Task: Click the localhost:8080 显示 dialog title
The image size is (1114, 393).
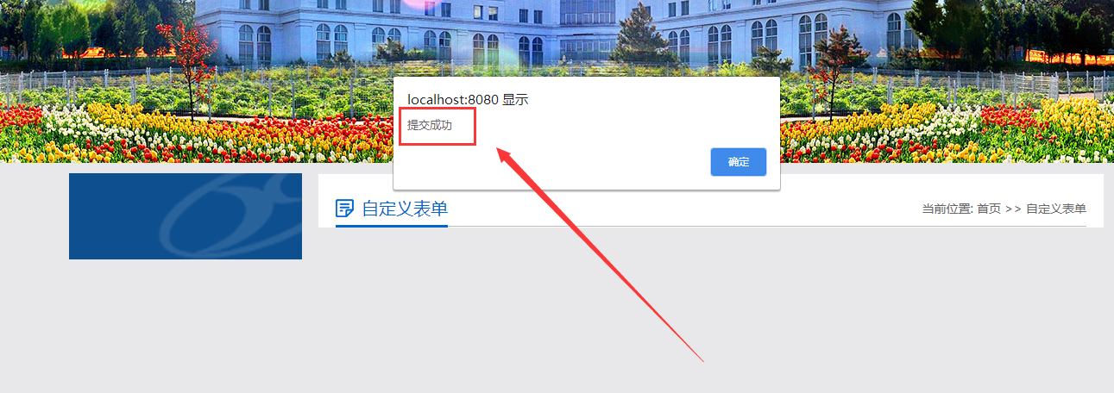Action: (468, 100)
